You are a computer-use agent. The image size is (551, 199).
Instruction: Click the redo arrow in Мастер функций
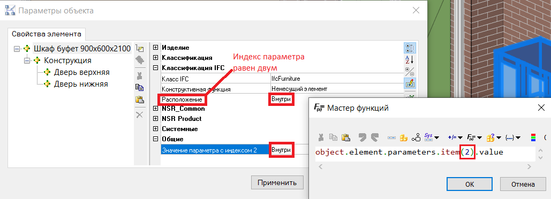coord(375,137)
